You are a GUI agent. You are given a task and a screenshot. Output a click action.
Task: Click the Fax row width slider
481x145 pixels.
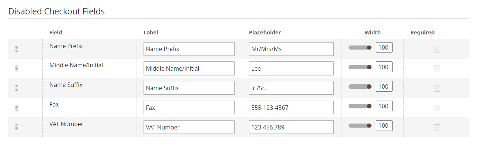[x=360, y=106]
